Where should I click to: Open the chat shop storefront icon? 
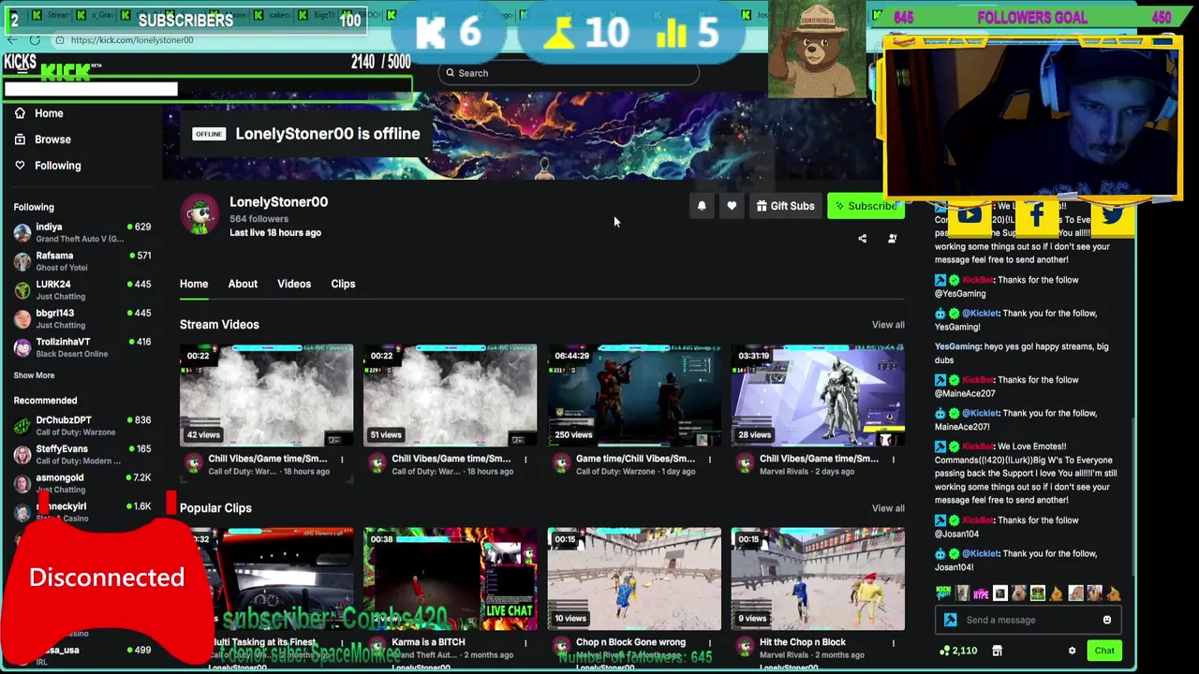tap(997, 651)
